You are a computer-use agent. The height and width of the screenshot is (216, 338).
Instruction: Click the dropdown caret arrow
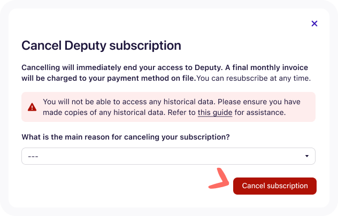click(307, 156)
